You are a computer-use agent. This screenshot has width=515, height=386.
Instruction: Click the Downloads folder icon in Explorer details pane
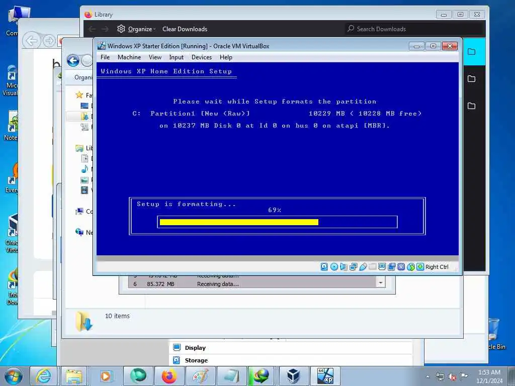[84, 321]
